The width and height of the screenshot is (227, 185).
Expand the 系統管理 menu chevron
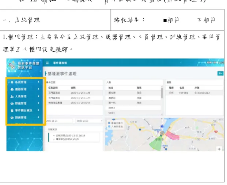(38, 82)
